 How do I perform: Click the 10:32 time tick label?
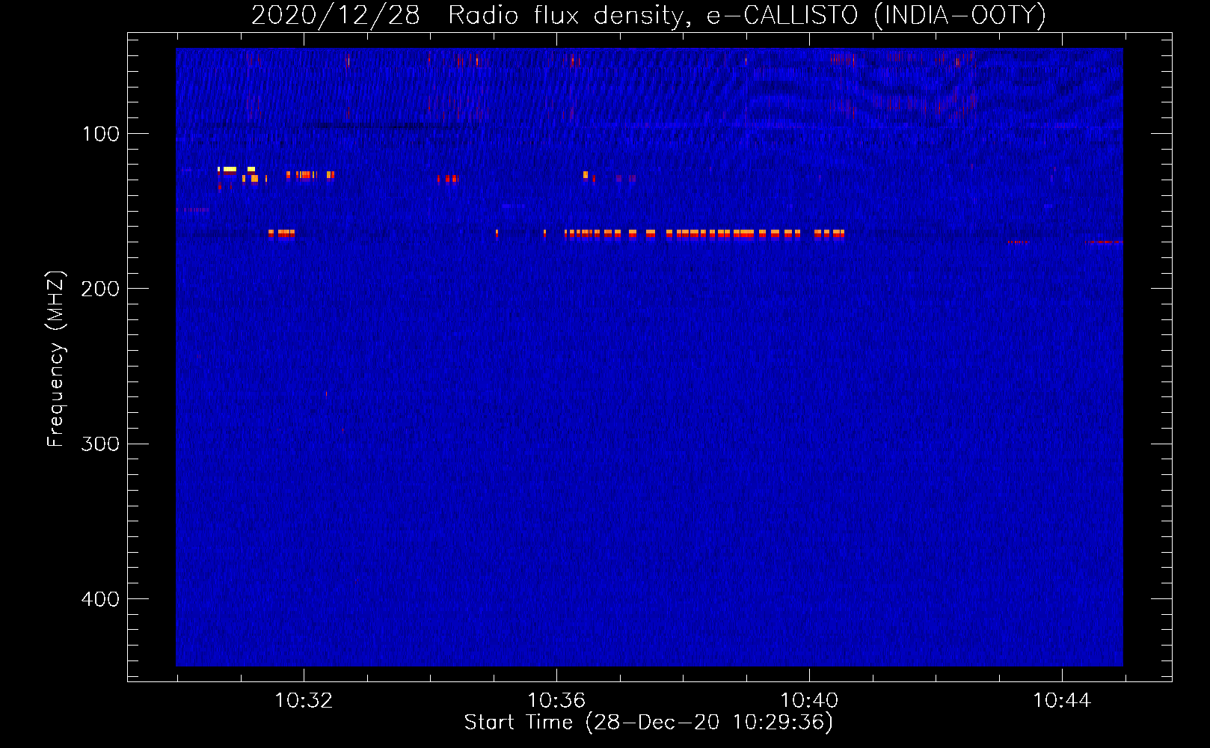click(x=304, y=701)
